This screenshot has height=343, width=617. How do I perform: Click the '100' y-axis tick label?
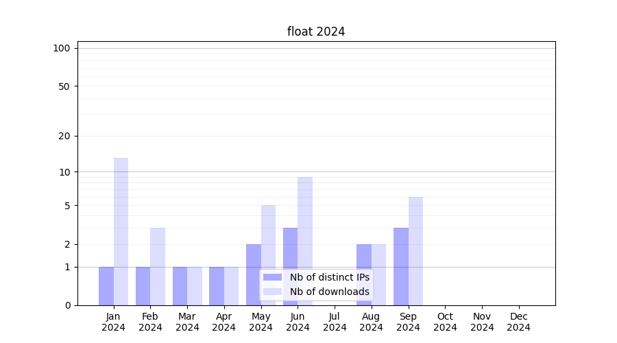[62, 48]
